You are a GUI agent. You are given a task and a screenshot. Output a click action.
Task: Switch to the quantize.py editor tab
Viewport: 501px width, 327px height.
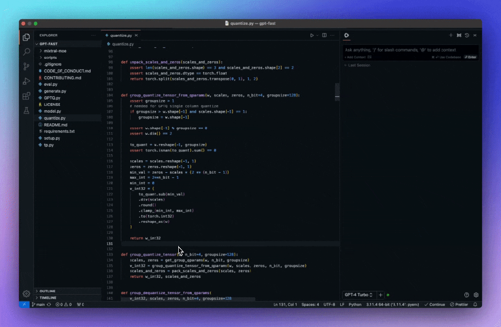tap(120, 35)
